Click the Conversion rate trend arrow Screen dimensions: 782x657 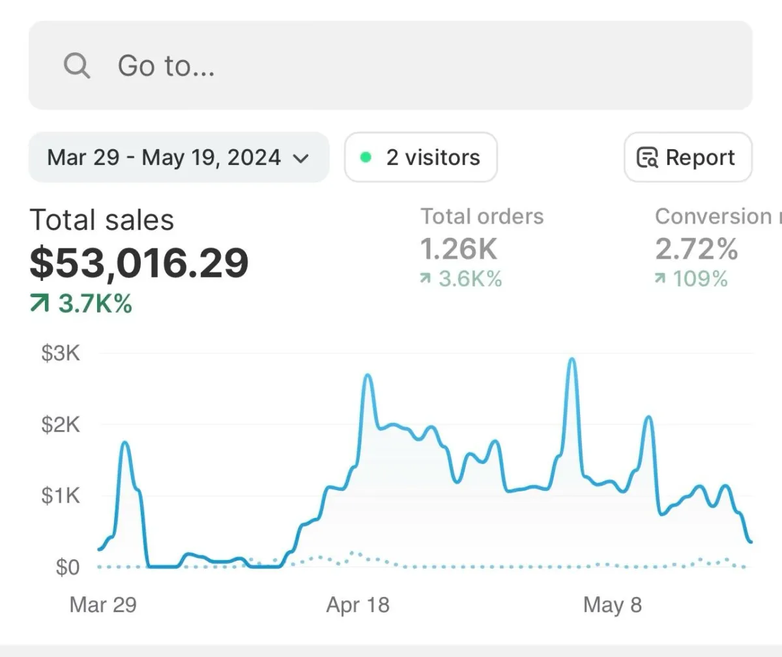660,280
